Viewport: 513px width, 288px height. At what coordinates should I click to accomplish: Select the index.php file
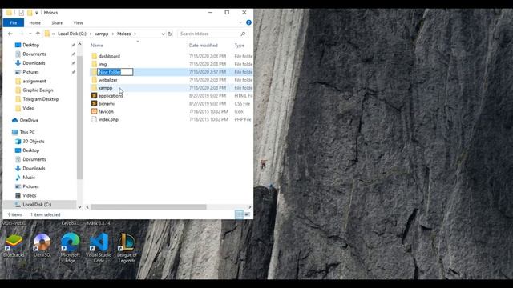pyautogui.click(x=108, y=119)
